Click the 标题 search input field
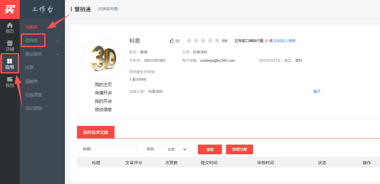 point(116,149)
